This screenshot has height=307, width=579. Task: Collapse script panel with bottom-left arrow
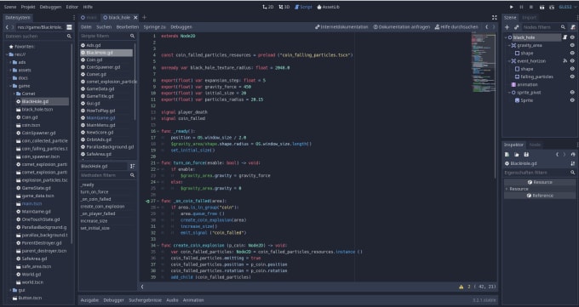(142, 287)
